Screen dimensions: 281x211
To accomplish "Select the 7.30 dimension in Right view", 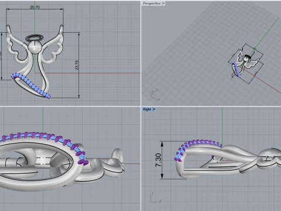I will [x=159, y=160].
